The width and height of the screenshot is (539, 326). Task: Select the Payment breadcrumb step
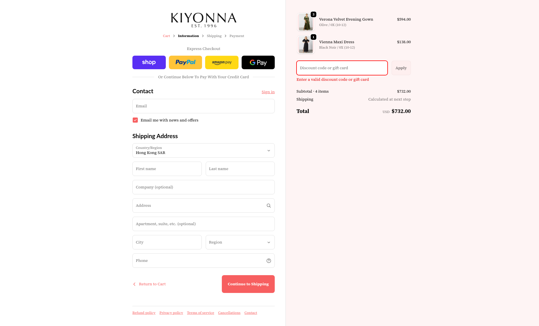[237, 36]
